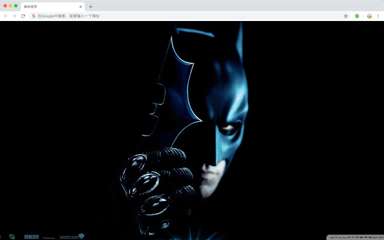Click the browser forward arrow
The height and width of the screenshot is (240, 384).
[x=14, y=16]
